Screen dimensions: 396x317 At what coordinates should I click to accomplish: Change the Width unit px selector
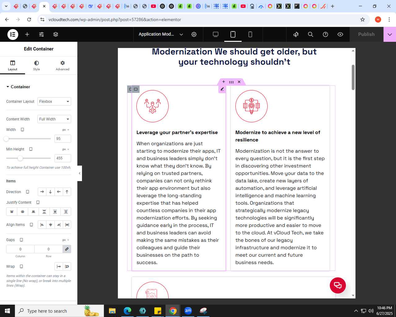click(66, 130)
